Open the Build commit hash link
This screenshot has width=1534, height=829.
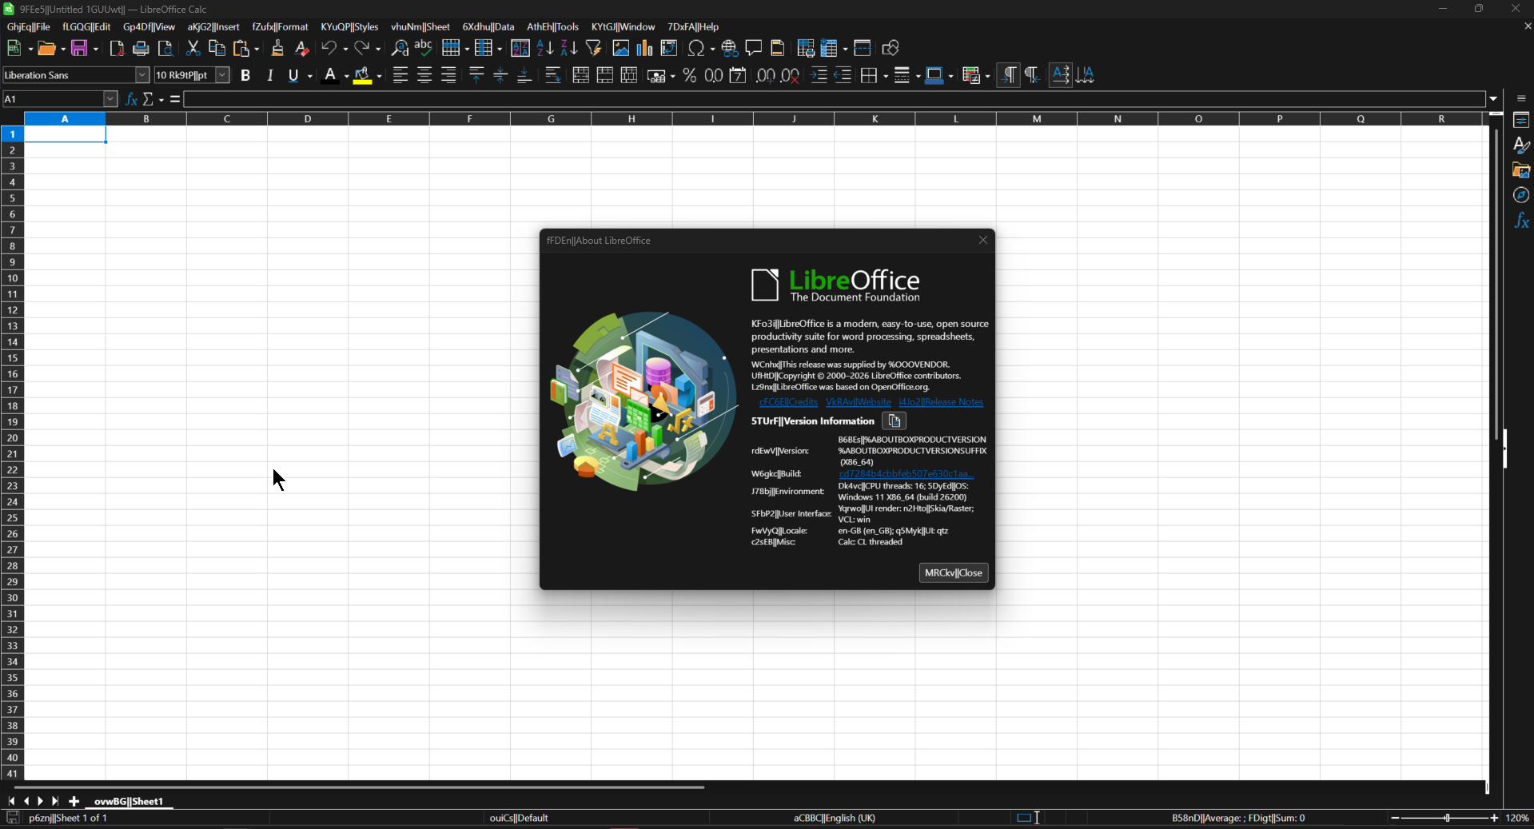(906, 474)
